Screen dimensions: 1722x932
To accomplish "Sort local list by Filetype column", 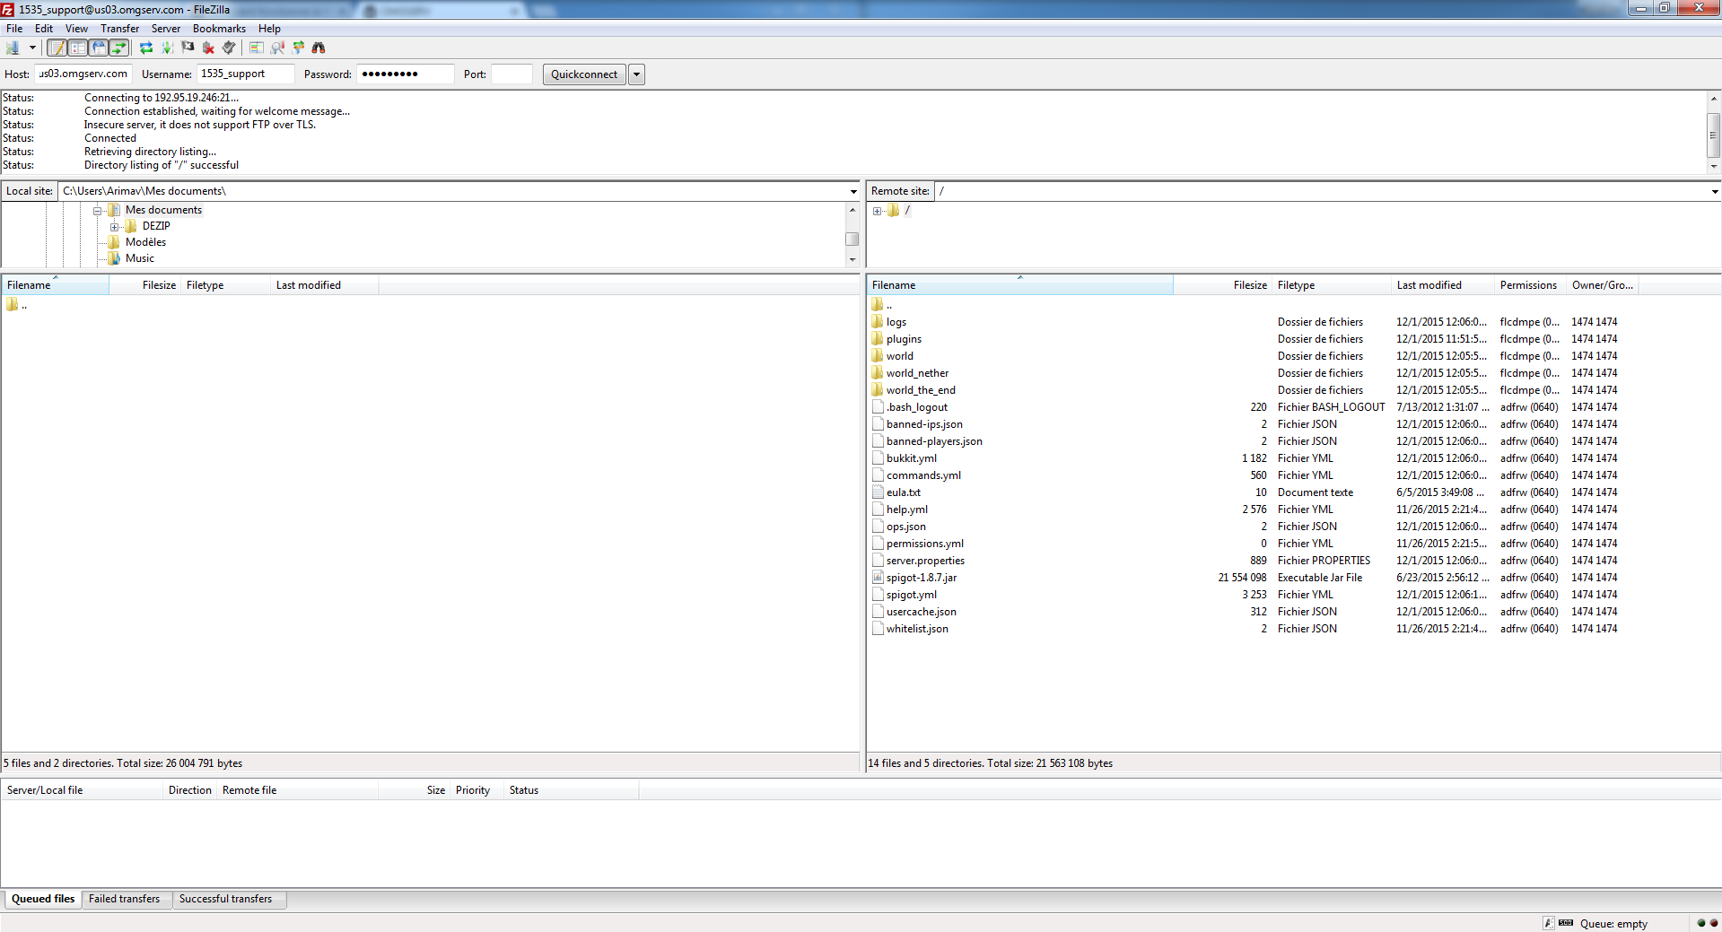I will 225,285.
